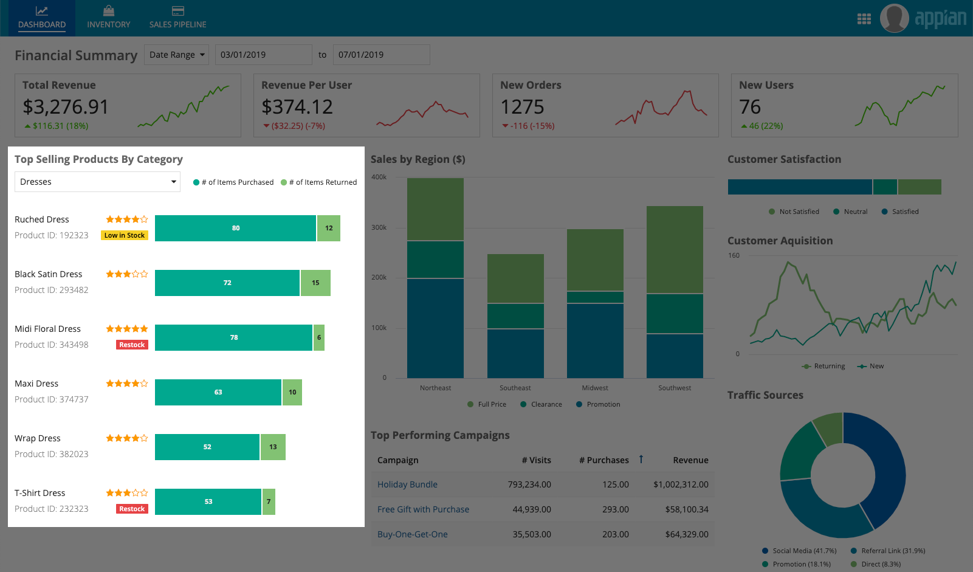Click the Returning legend entry
This screenshot has height=572, width=973.
click(x=823, y=366)
